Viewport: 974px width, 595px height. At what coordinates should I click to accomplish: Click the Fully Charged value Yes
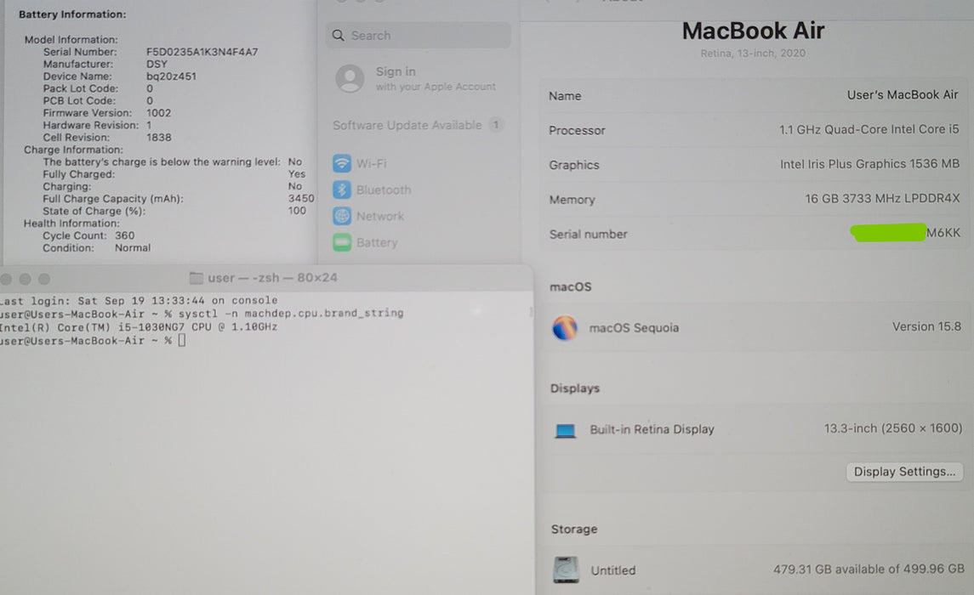[x=296, y=174]
